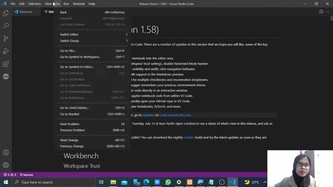Click the Split Editor icon

click(x=321, y=11)
